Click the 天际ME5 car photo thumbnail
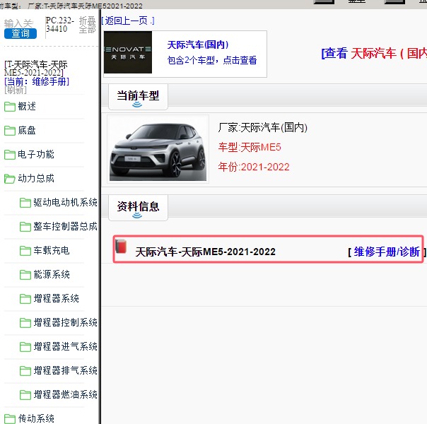 [x=158, y=149]
